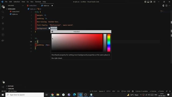Open Explorer Views and More Actions ellipsis
Viewport: 172px width, 97px height.
pyautogui.click(x=23, y=6)
